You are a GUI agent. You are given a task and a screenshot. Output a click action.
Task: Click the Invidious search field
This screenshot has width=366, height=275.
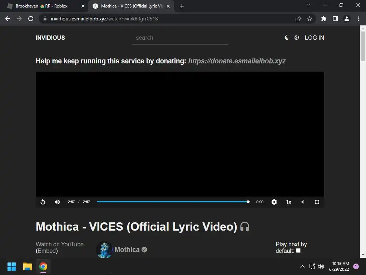coord(180,38)
